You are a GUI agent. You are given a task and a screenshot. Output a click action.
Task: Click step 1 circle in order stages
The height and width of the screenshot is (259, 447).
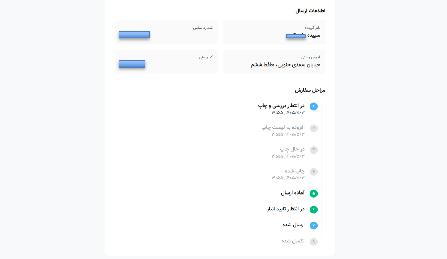pos(313,106)
